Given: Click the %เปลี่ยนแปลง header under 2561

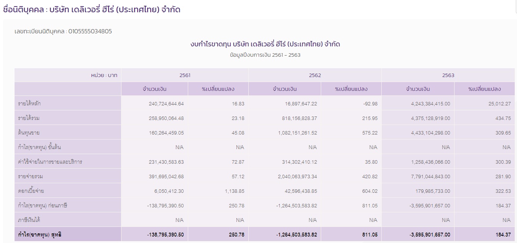Looking at the screenshot, I should [x=218, y=89].
